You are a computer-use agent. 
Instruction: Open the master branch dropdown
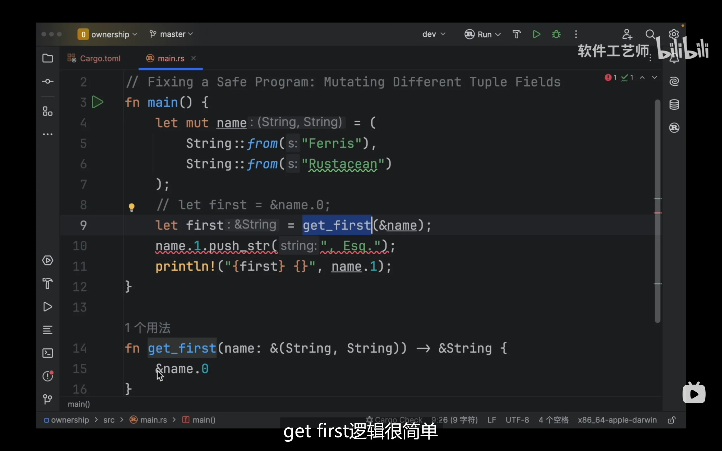click(171, 34)
